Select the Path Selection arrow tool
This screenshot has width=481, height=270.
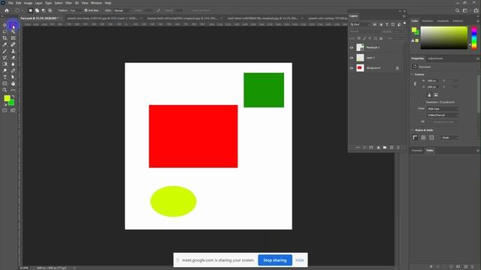[x=13, y=76]
